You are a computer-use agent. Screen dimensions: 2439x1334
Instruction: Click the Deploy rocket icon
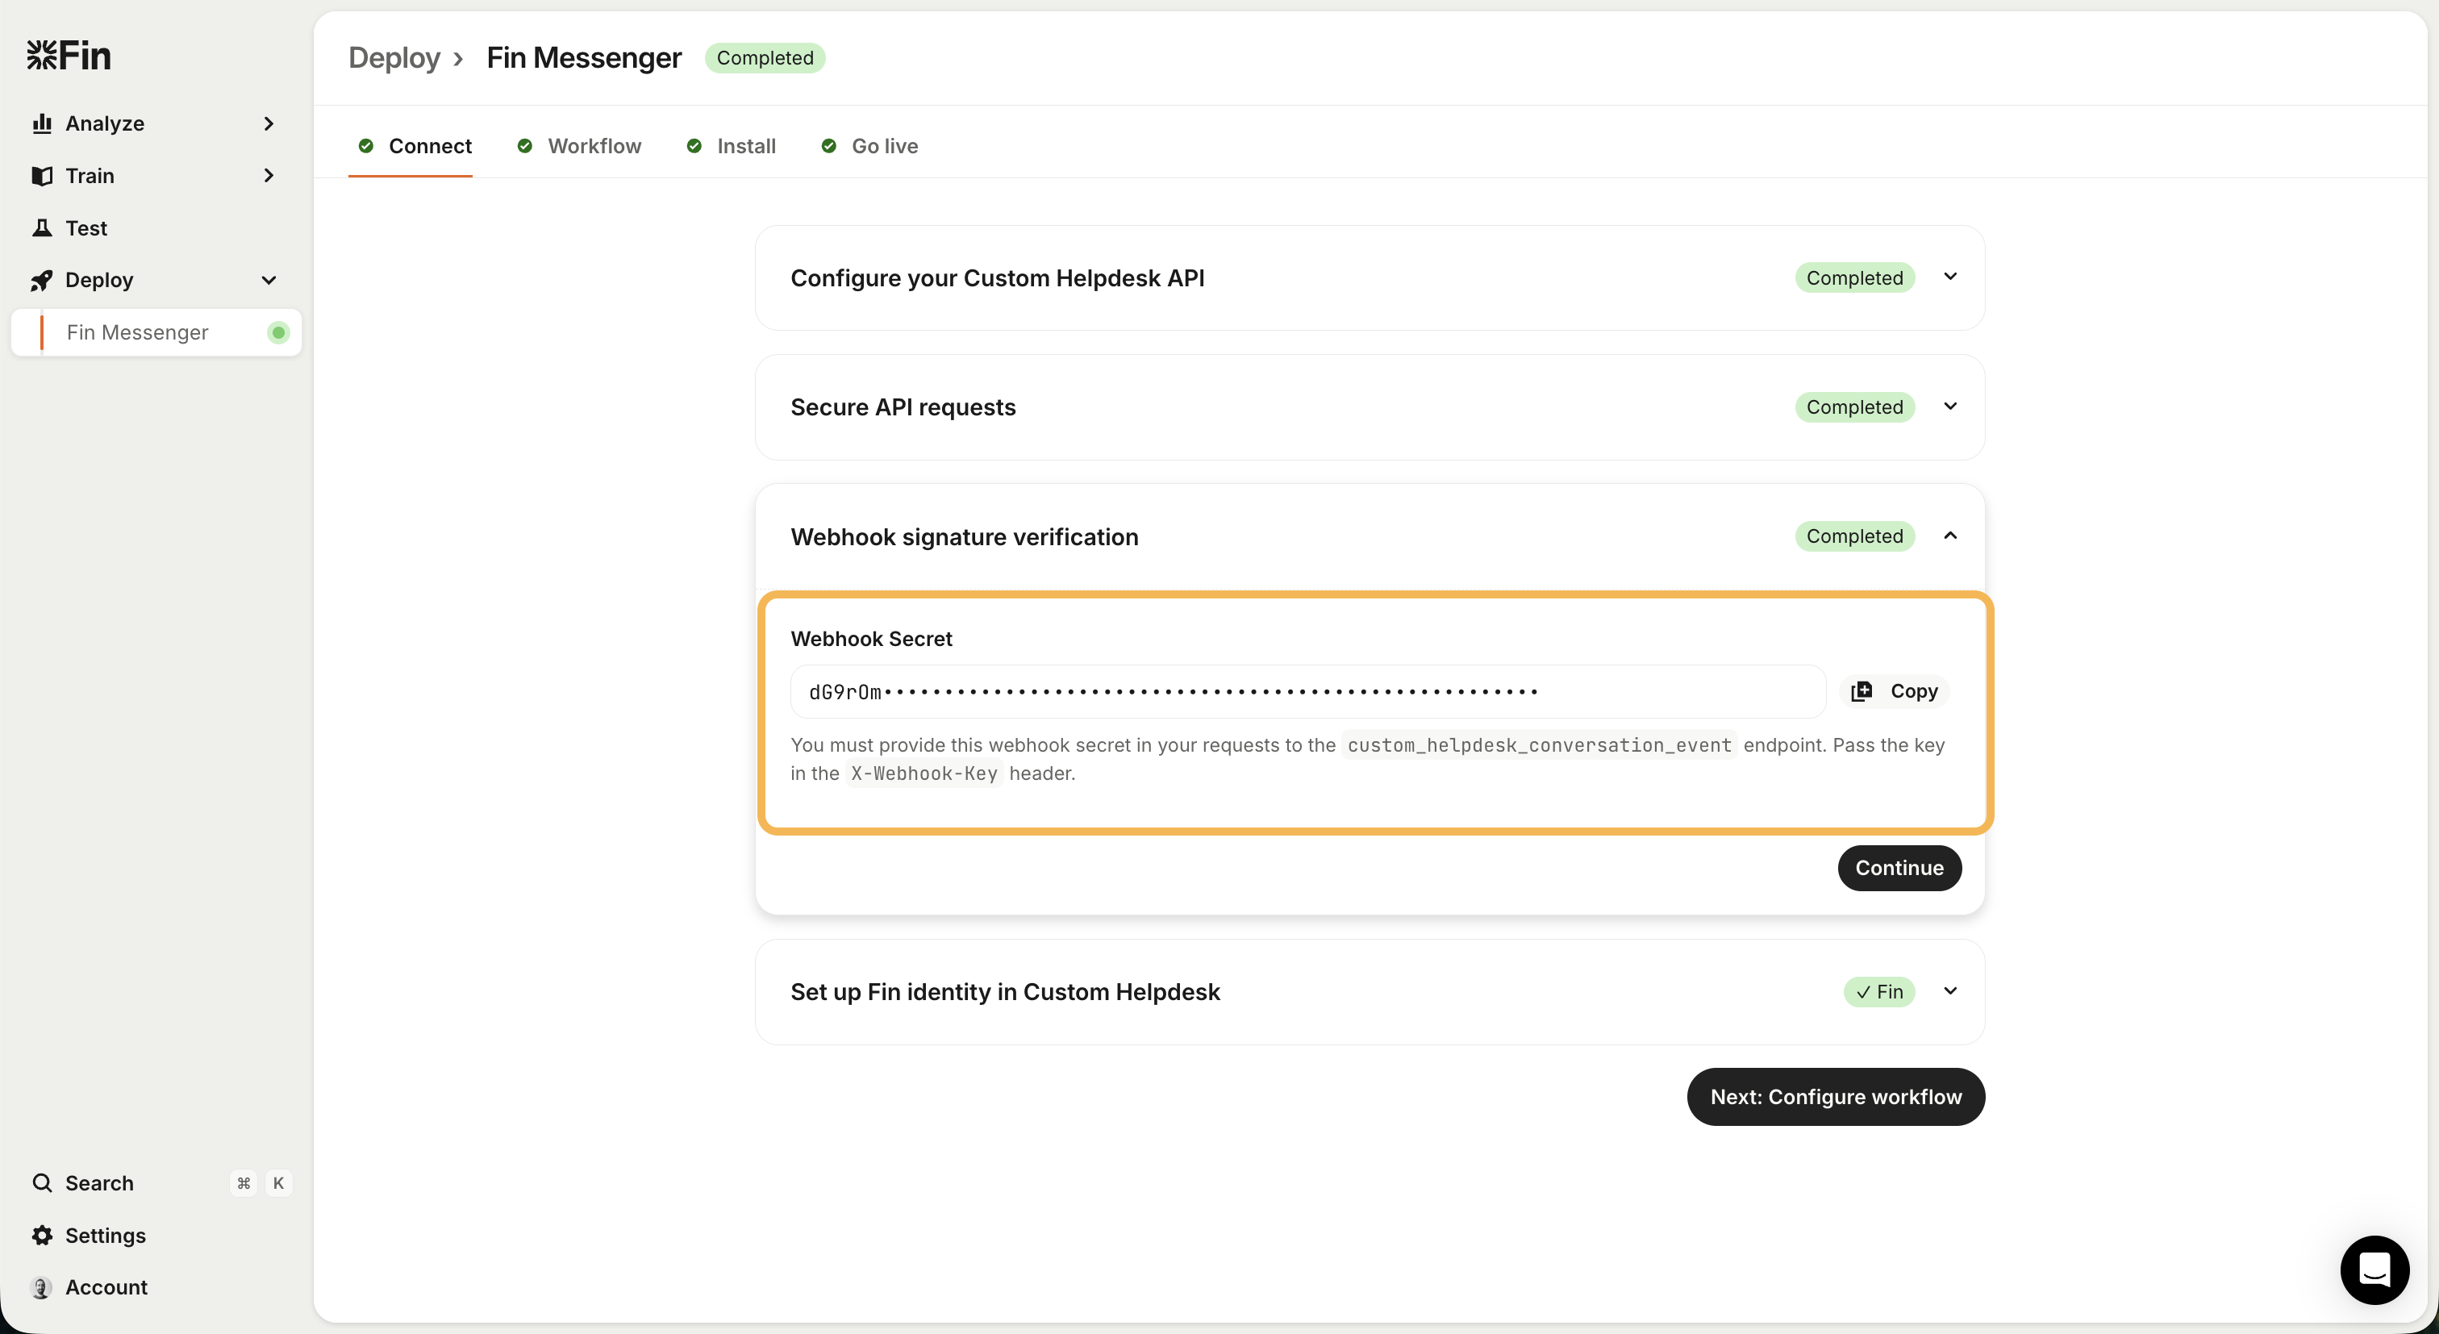(42, 280)
